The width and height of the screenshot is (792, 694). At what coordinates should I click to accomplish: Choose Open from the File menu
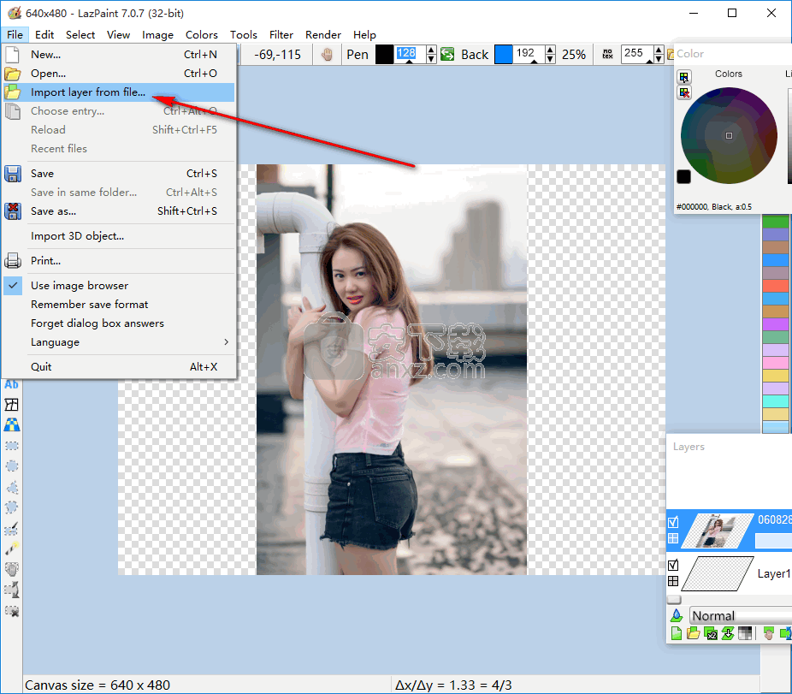tap(119, 74)
